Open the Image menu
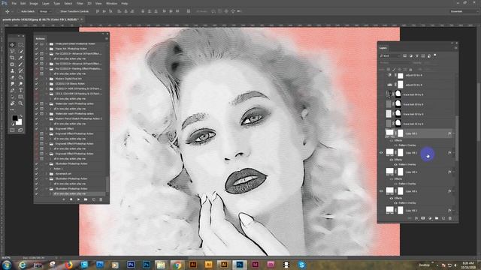The image size is (481, 270). 34,3
